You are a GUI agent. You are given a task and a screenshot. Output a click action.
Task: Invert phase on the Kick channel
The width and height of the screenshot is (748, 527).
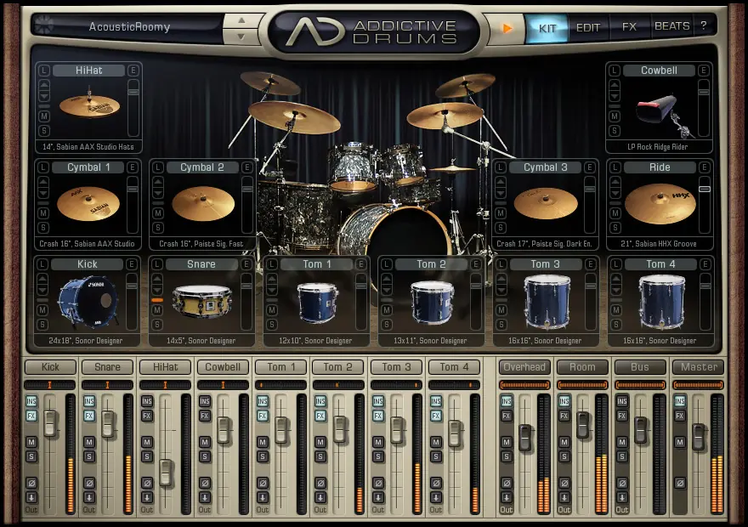pyautogui.click(x=31, y=483)
